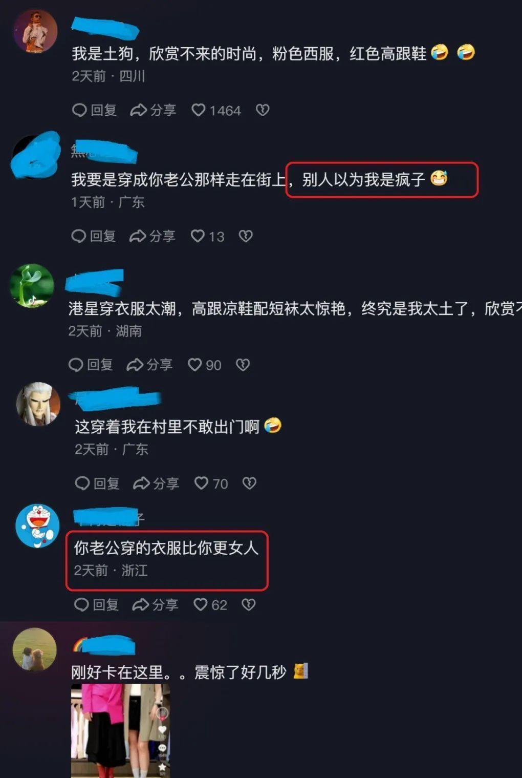
Task: Like the comment with 1464 likes
Action: pos(215,110)
